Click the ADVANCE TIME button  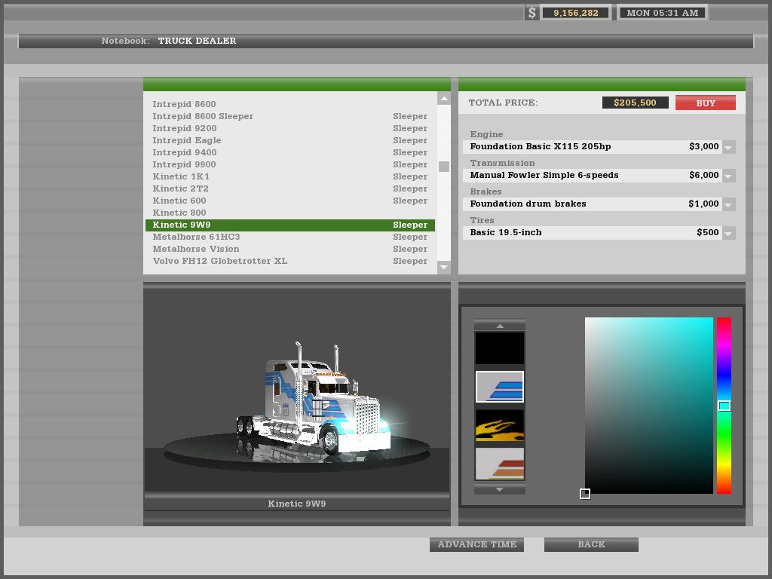pyautogui.click(x=476, y=544)
